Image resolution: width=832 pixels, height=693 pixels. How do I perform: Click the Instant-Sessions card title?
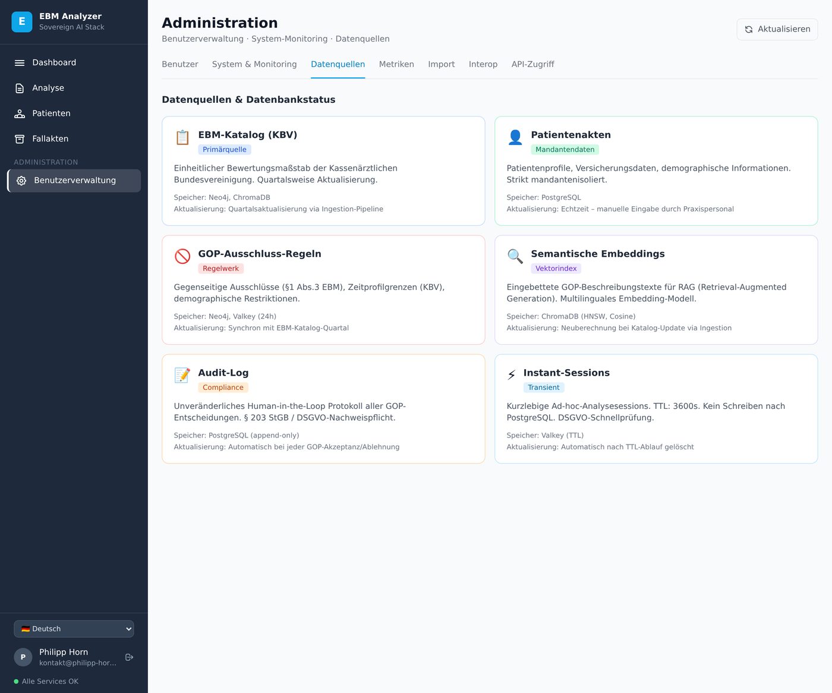pyautogui.click(x=566, y=373)
